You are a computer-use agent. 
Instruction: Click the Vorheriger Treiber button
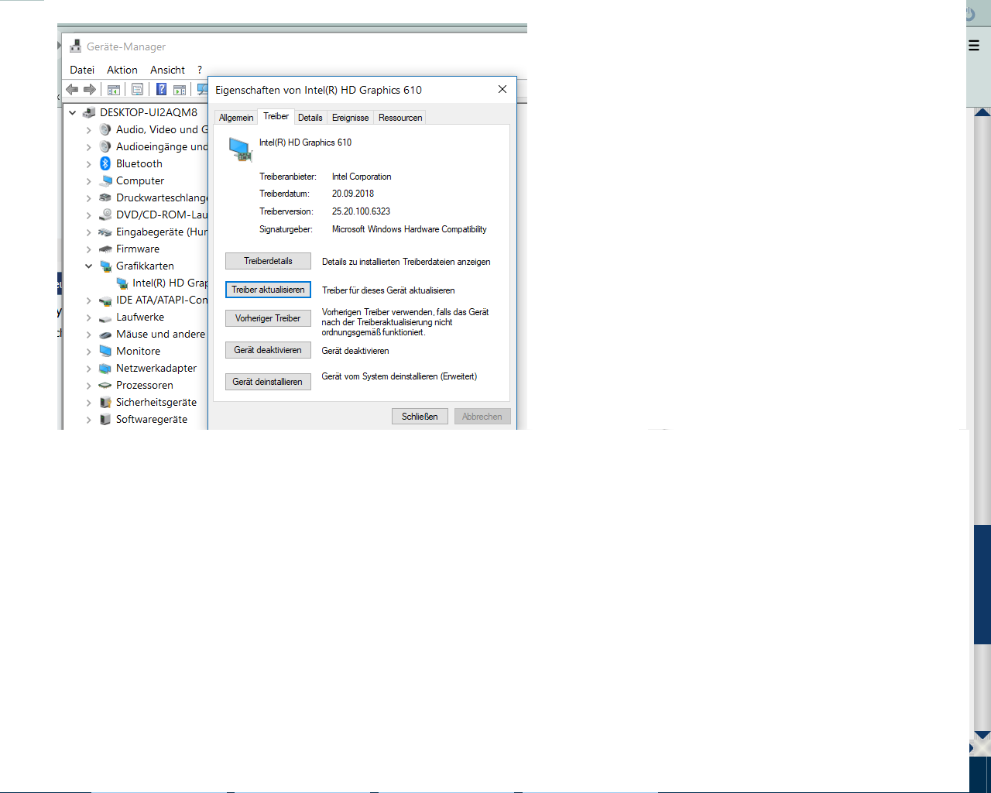pyautogui.click(x=268, y=318)
